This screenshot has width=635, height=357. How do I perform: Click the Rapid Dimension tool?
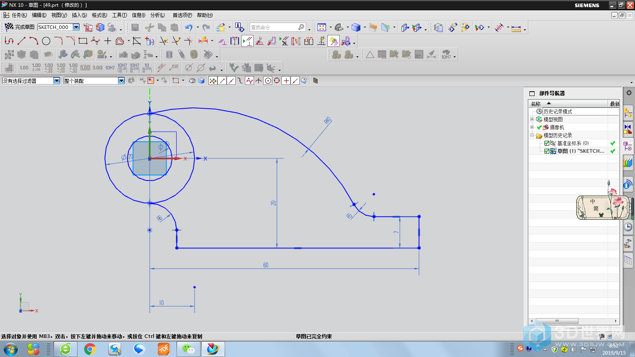pyautogui.click(x=203, y=40)
